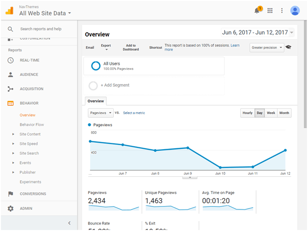
Task: Switch chart to Week view
Action: pyautogui.click(x=271, y=113)
